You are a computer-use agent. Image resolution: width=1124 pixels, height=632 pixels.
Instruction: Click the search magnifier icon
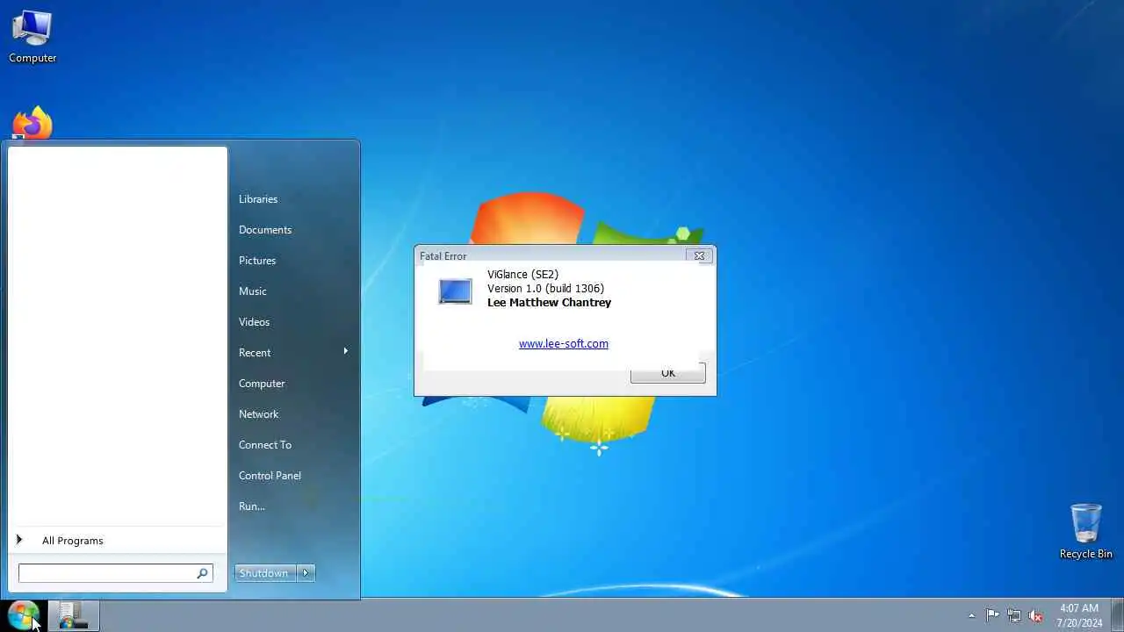pyautogui.click(x=203, y=573)
